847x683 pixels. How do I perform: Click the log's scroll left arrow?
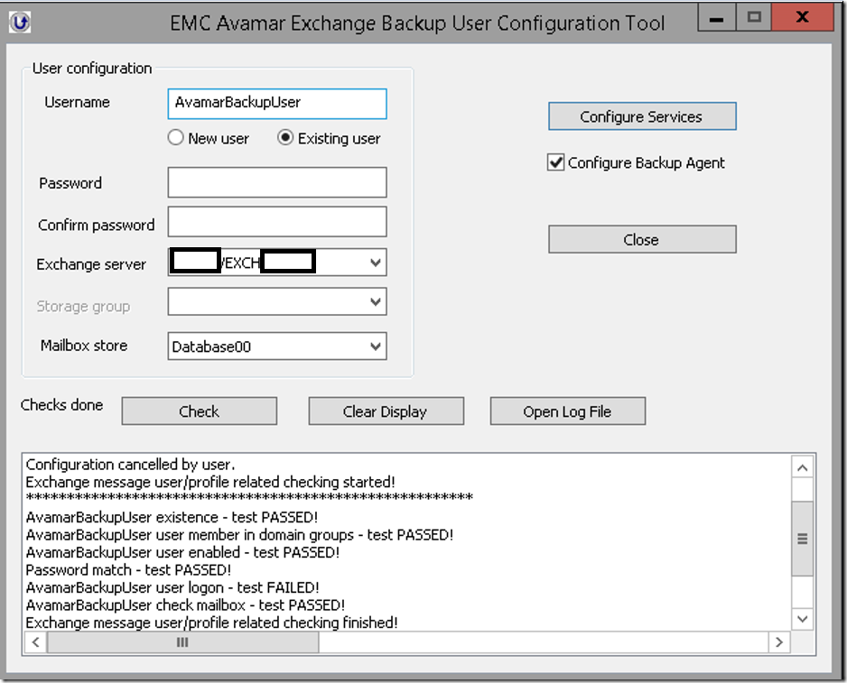click(x=35, y=642)
